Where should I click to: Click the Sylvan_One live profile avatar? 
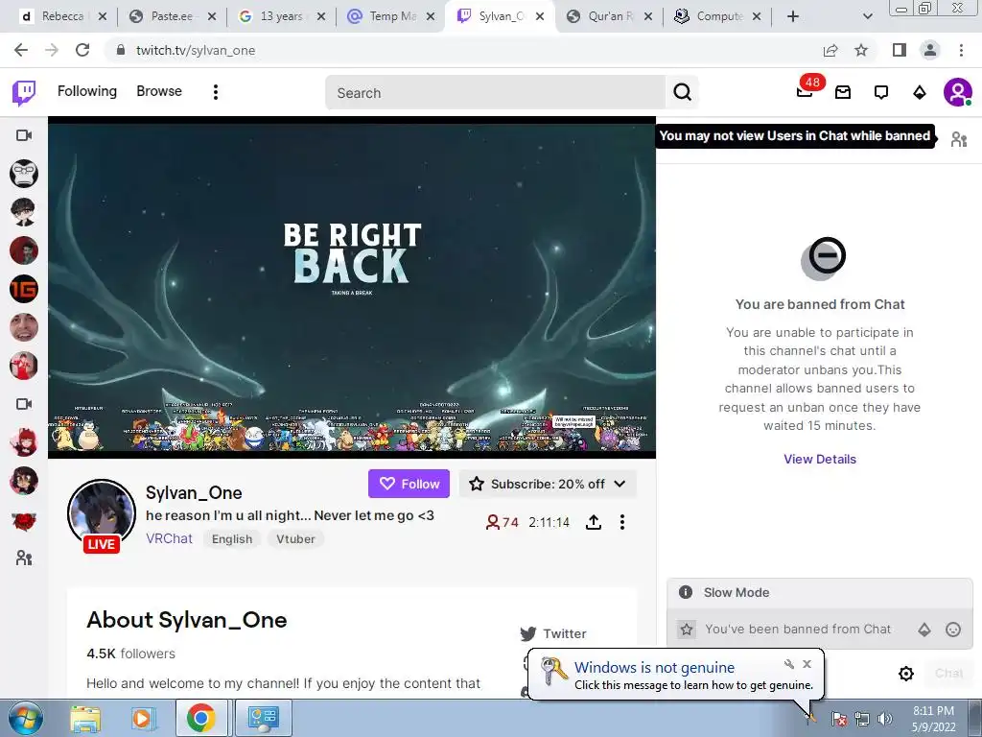102,514
